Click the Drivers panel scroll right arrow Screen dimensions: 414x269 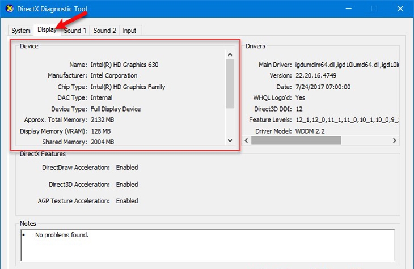click(395, 140)
